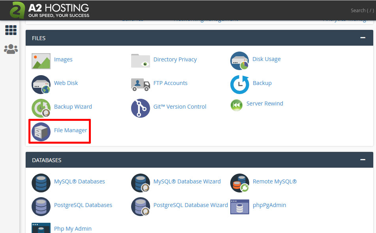
Task: Click the Git Version Control icon
Action: point(140,108)
